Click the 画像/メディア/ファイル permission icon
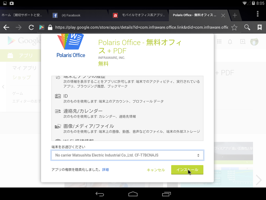This screenshot has width=266, height=200. click(58, 126)
